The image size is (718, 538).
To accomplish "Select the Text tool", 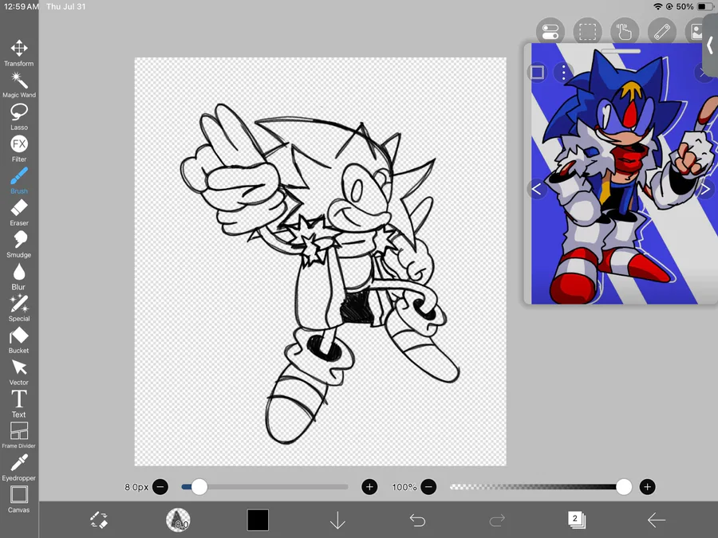I will [19, 404].
